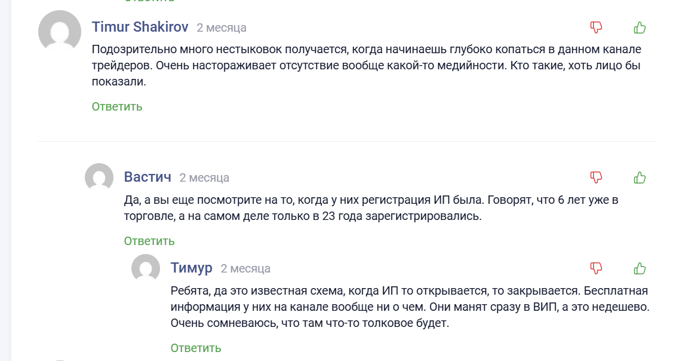Click the partially visible 'Ответить' at top

(148, 2)
